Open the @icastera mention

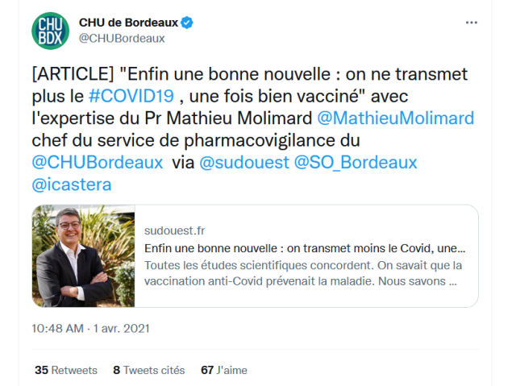click(72, 185)
